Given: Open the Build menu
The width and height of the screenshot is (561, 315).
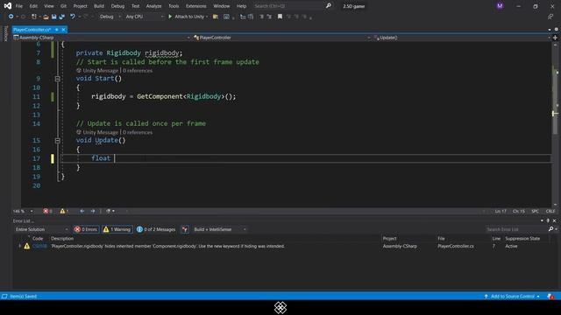Looking at the screenshot, I should tap(99, 6).
